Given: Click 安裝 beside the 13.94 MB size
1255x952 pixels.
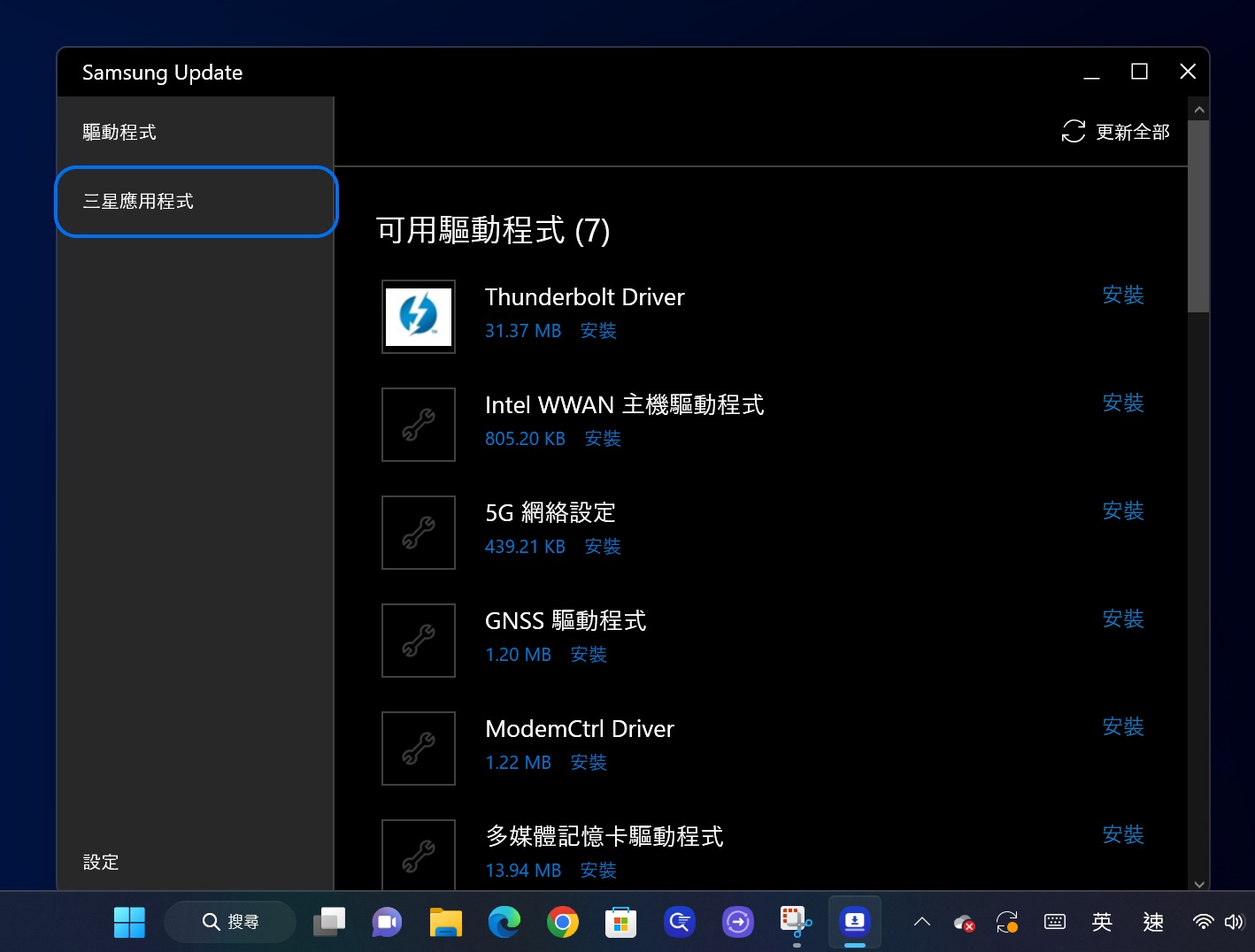Looking at the screenshot, I should [x=598, y=870].
